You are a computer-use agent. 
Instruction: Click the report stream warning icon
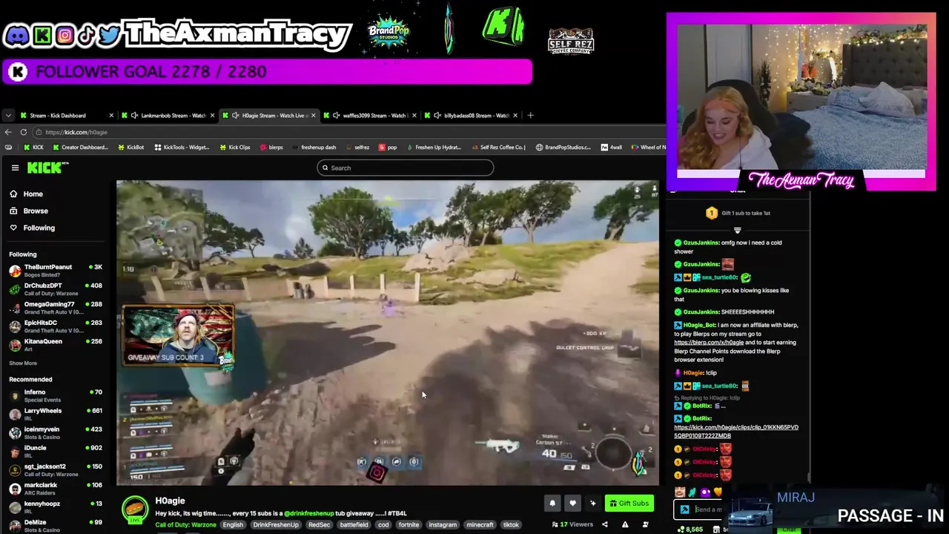coord(625,525)
